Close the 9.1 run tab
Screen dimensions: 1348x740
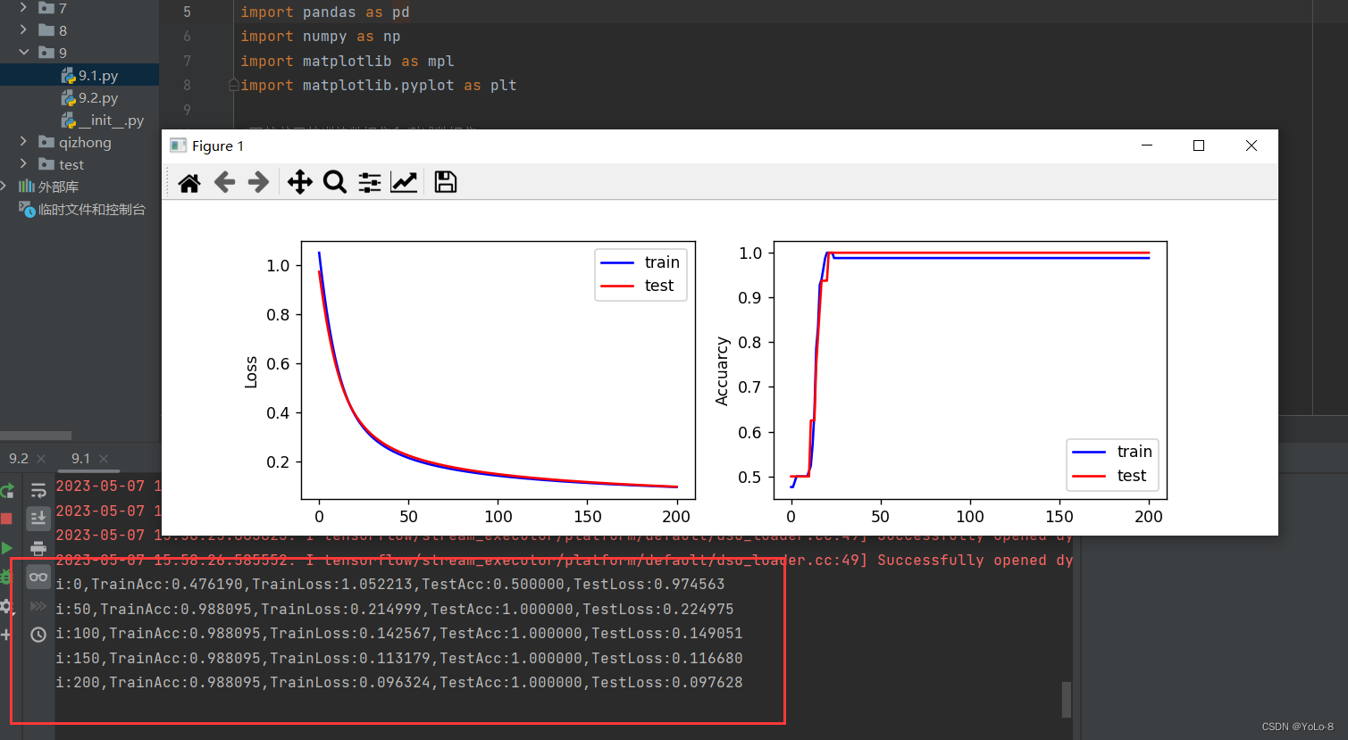[x=104, y=459]
